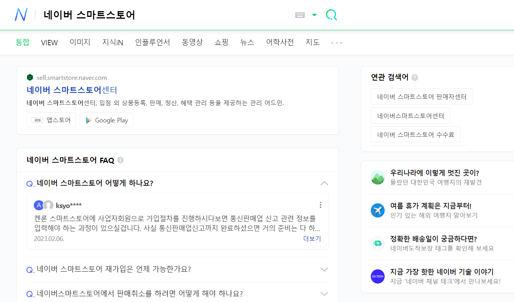Screen dimensions: 514x302
Task: Click the Google Play button
Action: (x=106, y=120)
